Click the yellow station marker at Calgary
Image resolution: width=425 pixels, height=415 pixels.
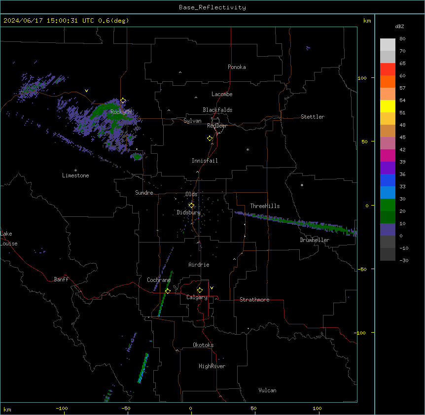[200, 290]
